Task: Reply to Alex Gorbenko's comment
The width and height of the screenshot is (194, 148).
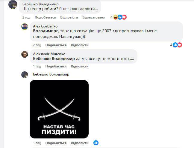Action: click(80, 45)
